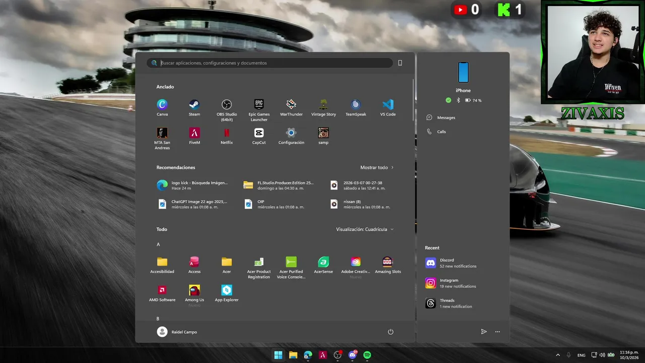Click the large iPhone device icon

tap(463, 73)
